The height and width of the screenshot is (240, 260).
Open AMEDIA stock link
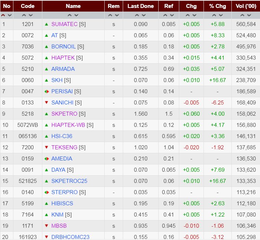62,159
